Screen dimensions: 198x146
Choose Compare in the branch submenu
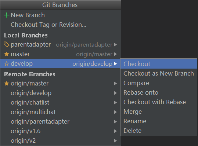tap(159, 83)
